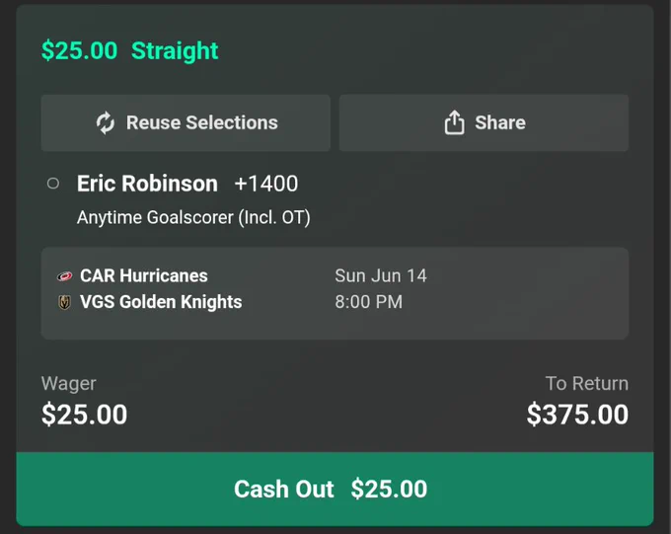Click the Straight bet type label
Screen dimensions: 671x534
pos(175,51)
